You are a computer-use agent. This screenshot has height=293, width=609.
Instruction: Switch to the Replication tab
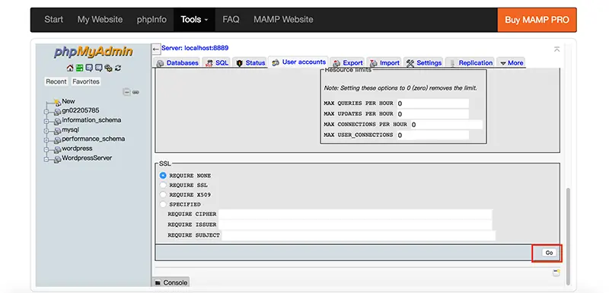(470, 63)
